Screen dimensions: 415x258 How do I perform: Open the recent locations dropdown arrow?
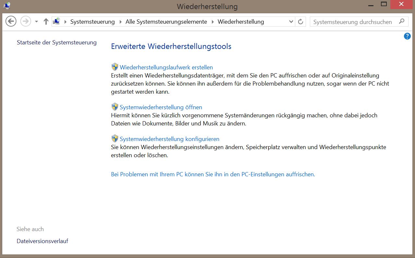coord(36,22)
